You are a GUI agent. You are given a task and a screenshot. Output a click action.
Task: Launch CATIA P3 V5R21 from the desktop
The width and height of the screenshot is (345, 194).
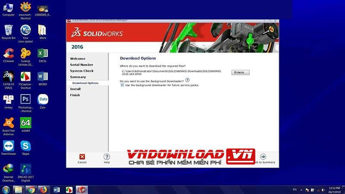click(8, 80)
